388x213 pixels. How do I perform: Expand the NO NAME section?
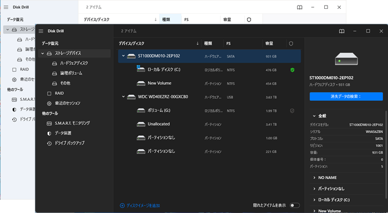coord(314,177)
